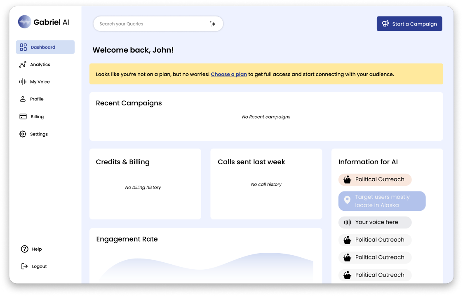Click the Profile person icon
Viewport: 463px width, 296px height.
tap(23, 99)
